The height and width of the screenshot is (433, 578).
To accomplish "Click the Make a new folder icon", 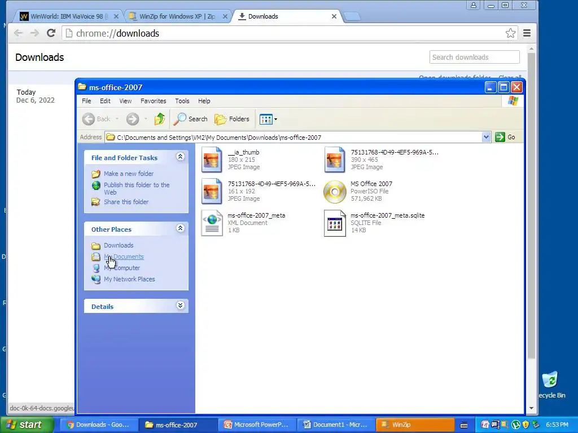I will [96, 174].
